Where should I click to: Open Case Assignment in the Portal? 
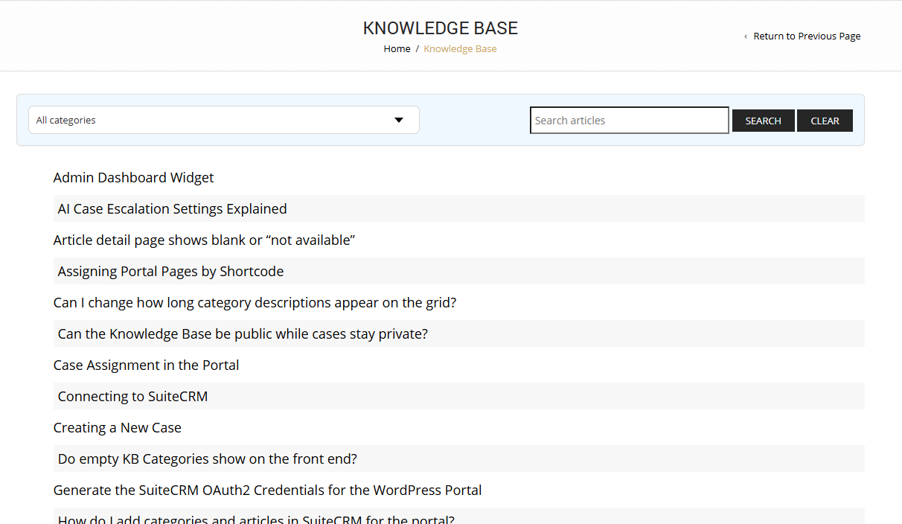coord(146,365)
